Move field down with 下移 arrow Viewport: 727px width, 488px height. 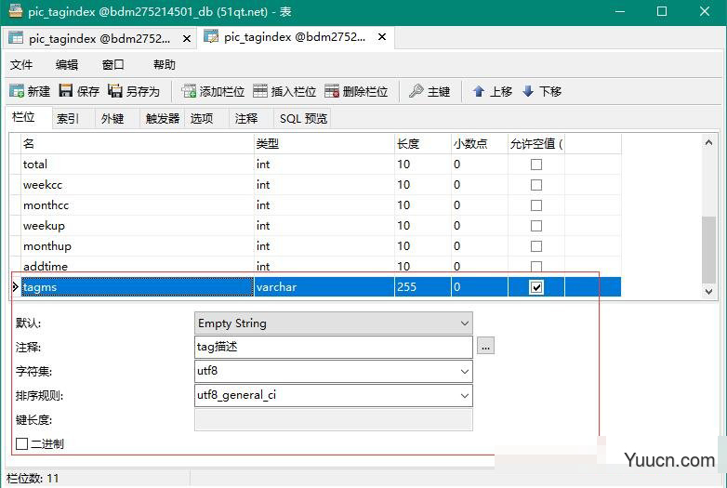point(528,91)
